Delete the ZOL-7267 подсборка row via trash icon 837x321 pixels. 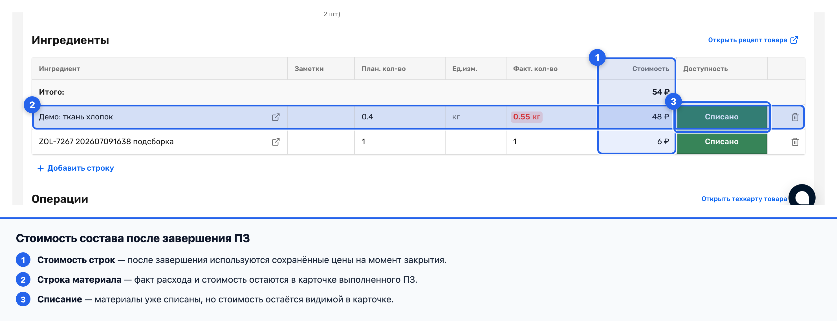click(795, 142)
